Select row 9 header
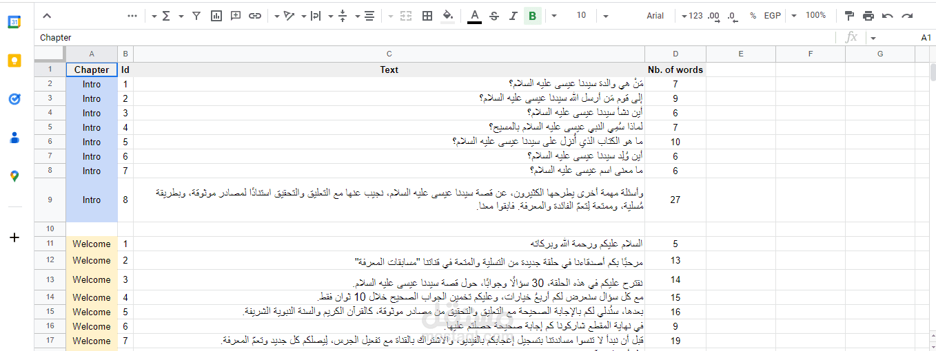Screen dimensions: 936x351 pos(50,200)
